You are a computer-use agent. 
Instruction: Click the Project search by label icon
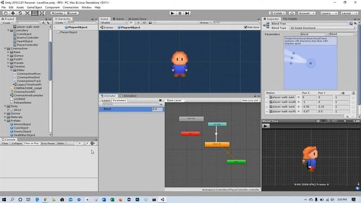point(48,23)
